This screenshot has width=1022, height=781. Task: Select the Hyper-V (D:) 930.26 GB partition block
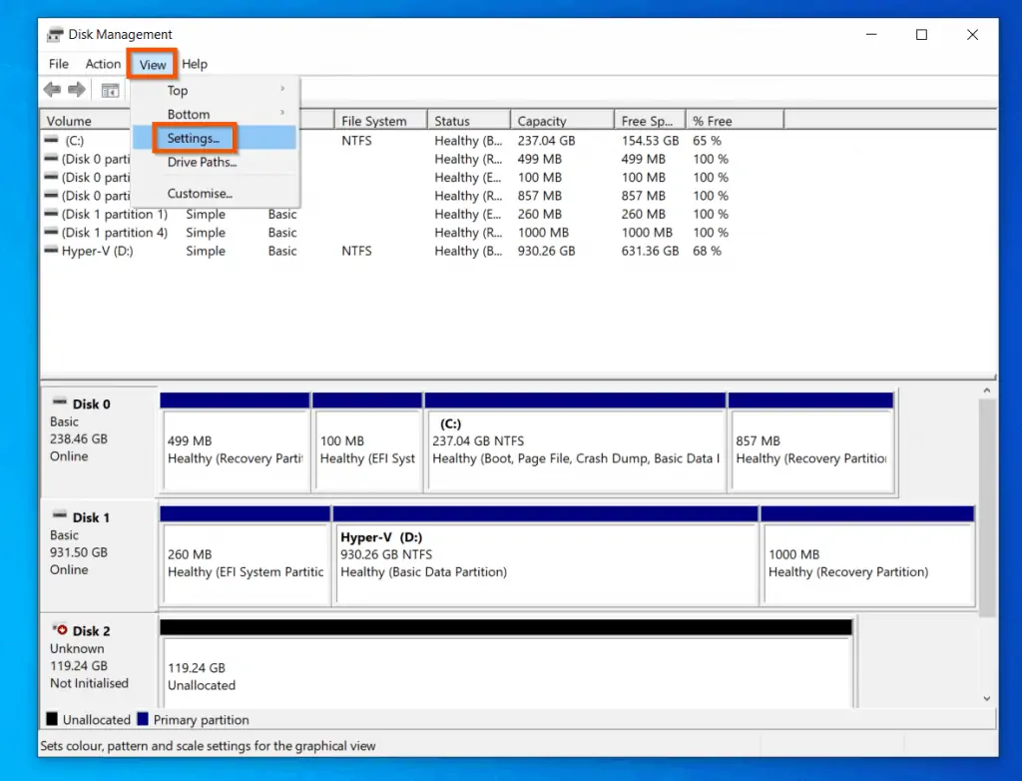point(546,556)
